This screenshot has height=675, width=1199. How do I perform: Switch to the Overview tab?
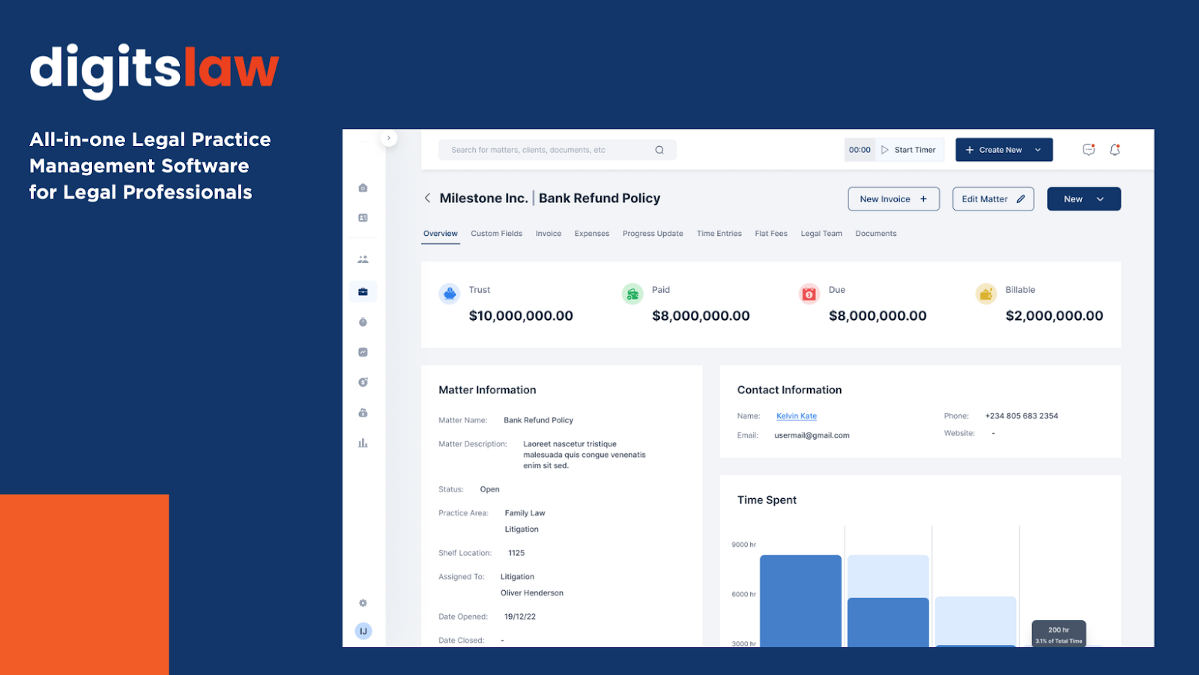pos(441,234)
